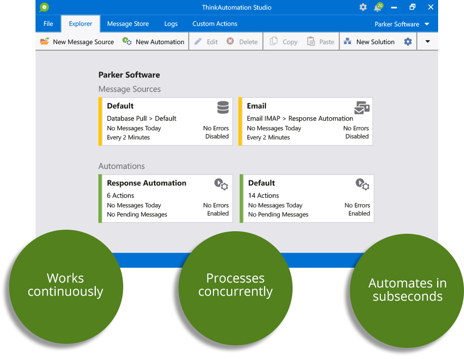Click the ThinkAutomation logo icon in title bar

(x=45, y=7)
